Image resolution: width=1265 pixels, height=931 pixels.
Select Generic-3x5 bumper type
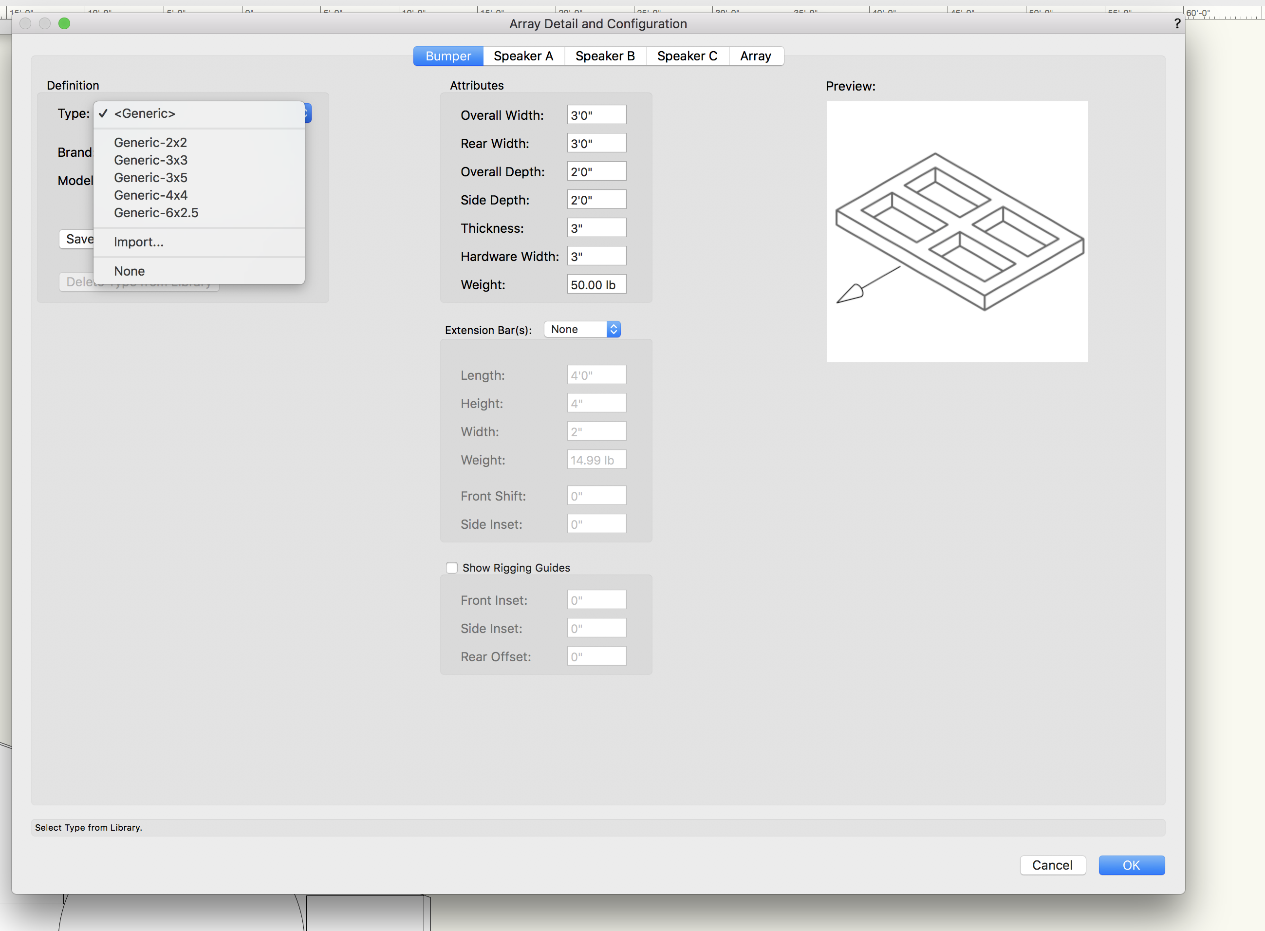point(150,178)
